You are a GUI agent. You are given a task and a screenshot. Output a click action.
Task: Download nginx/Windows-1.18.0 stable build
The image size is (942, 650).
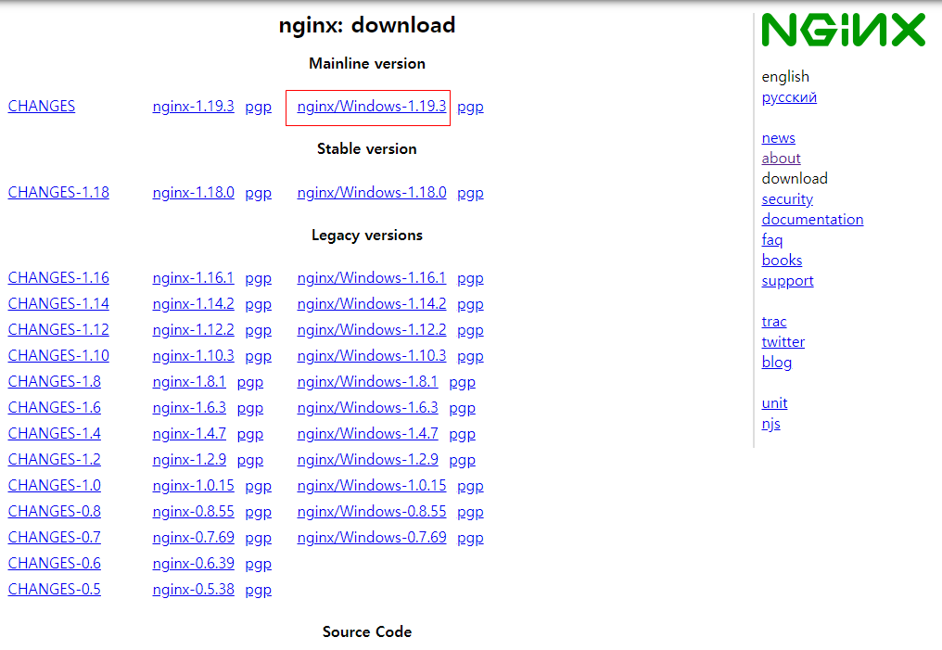coord(371,192)
